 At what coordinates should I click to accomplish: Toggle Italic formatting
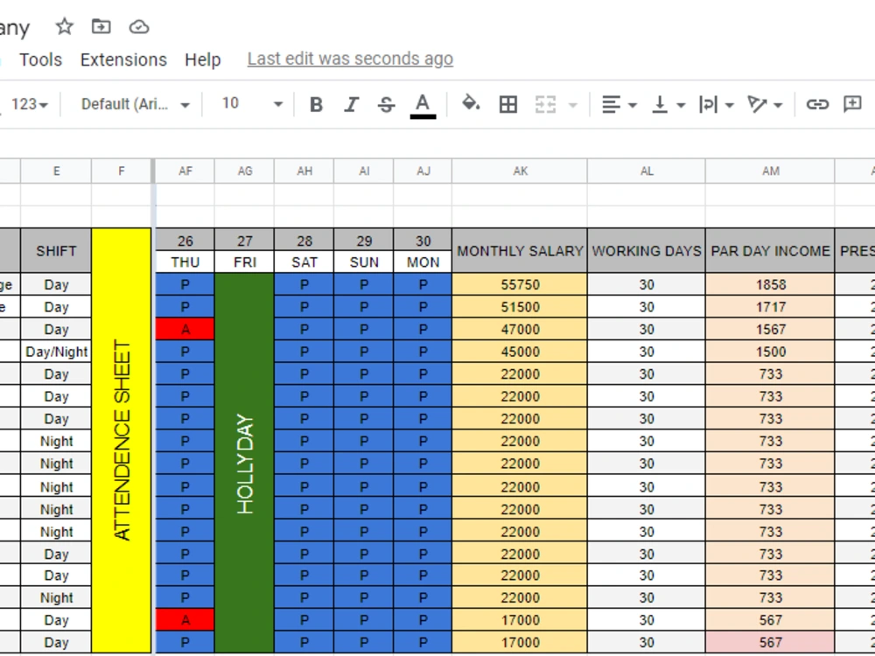[351, 104]
